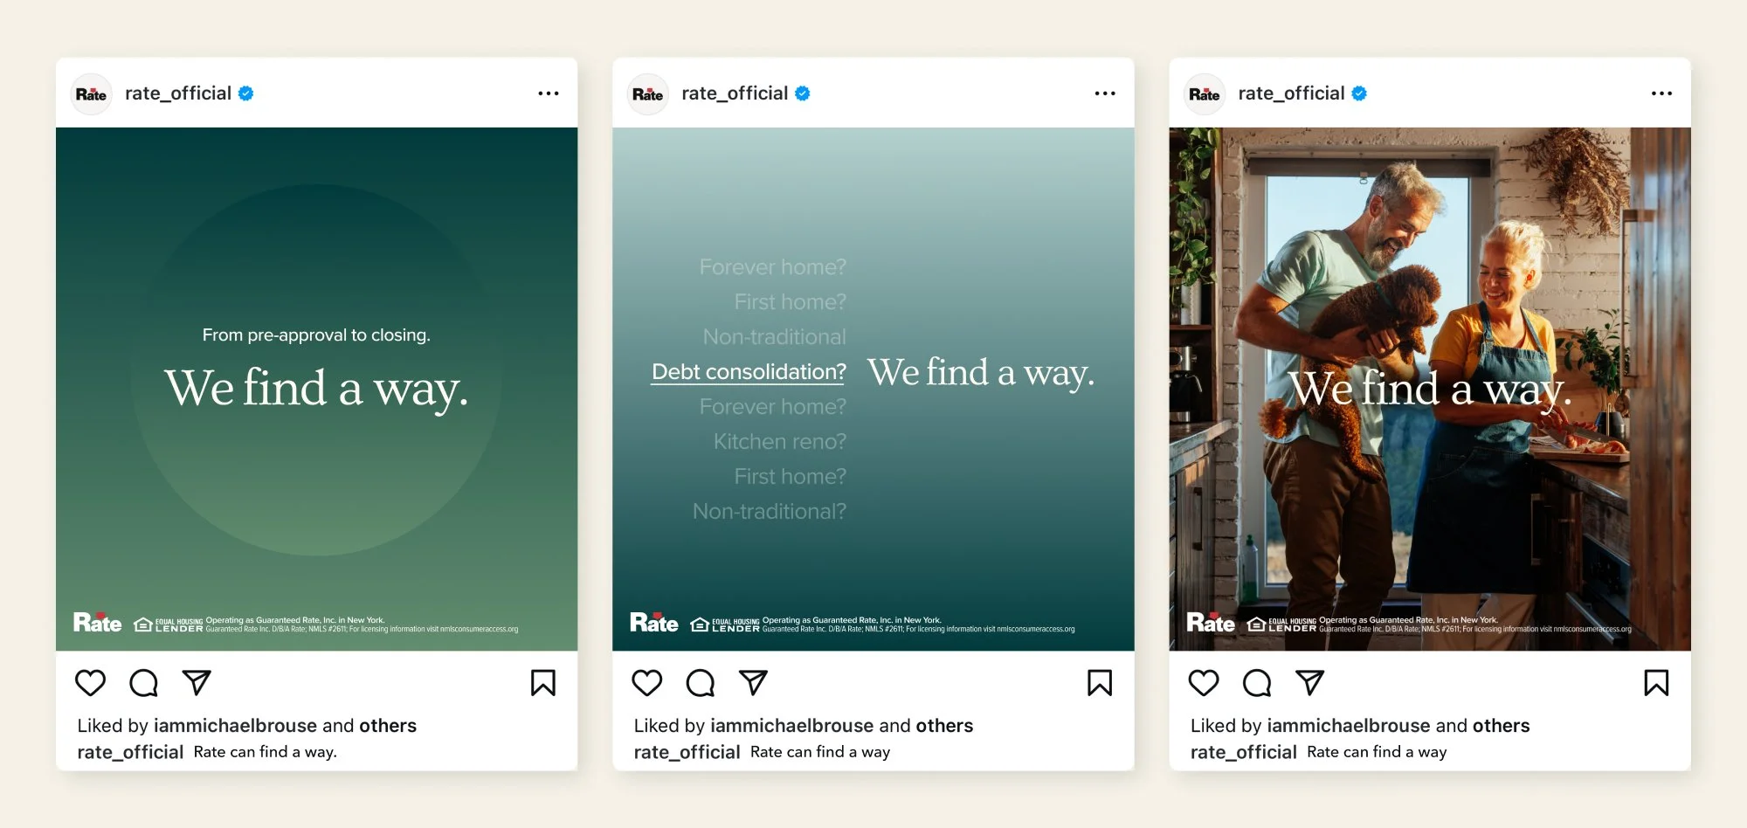The height and width of the screenshot is (828, 1747).
Task: Like the couple photo post
Action: tap(1204, 682)
